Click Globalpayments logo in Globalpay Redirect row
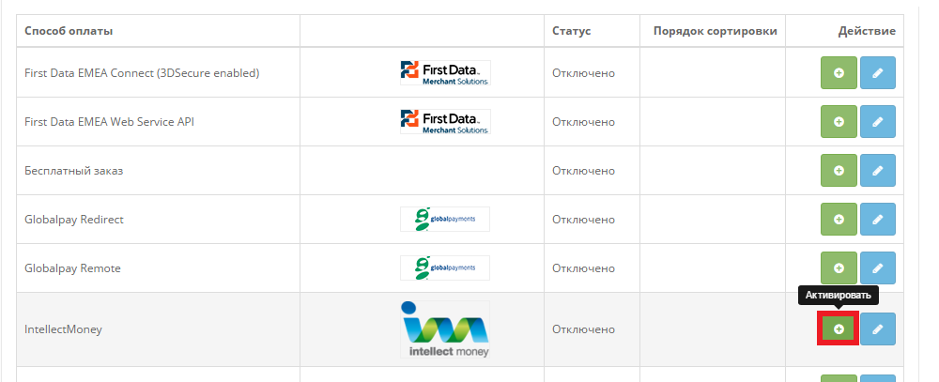Image resolution: width=939 pixels, height=382 pixels. pos(444,219)
